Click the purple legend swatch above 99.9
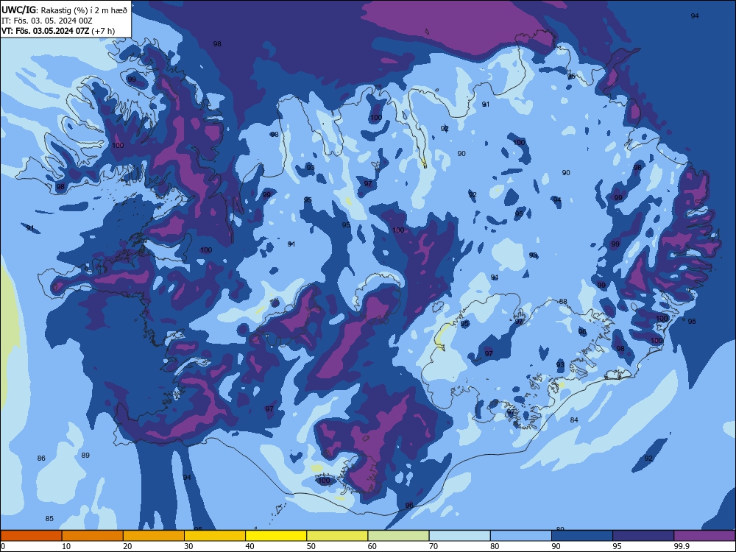736x552 pixels. click(704, 536)
